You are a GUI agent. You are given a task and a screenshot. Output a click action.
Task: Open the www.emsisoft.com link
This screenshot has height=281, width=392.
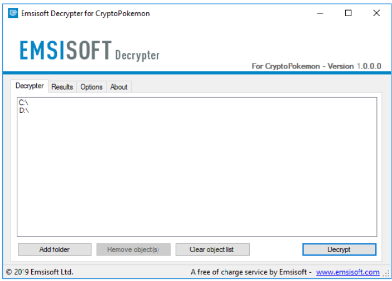347,272
